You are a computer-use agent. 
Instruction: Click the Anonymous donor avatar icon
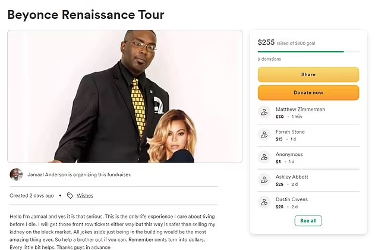point(264,157)
